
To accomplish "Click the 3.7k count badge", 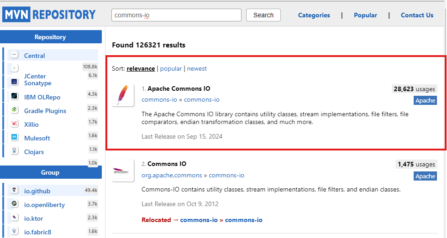I will coord(93,204).
